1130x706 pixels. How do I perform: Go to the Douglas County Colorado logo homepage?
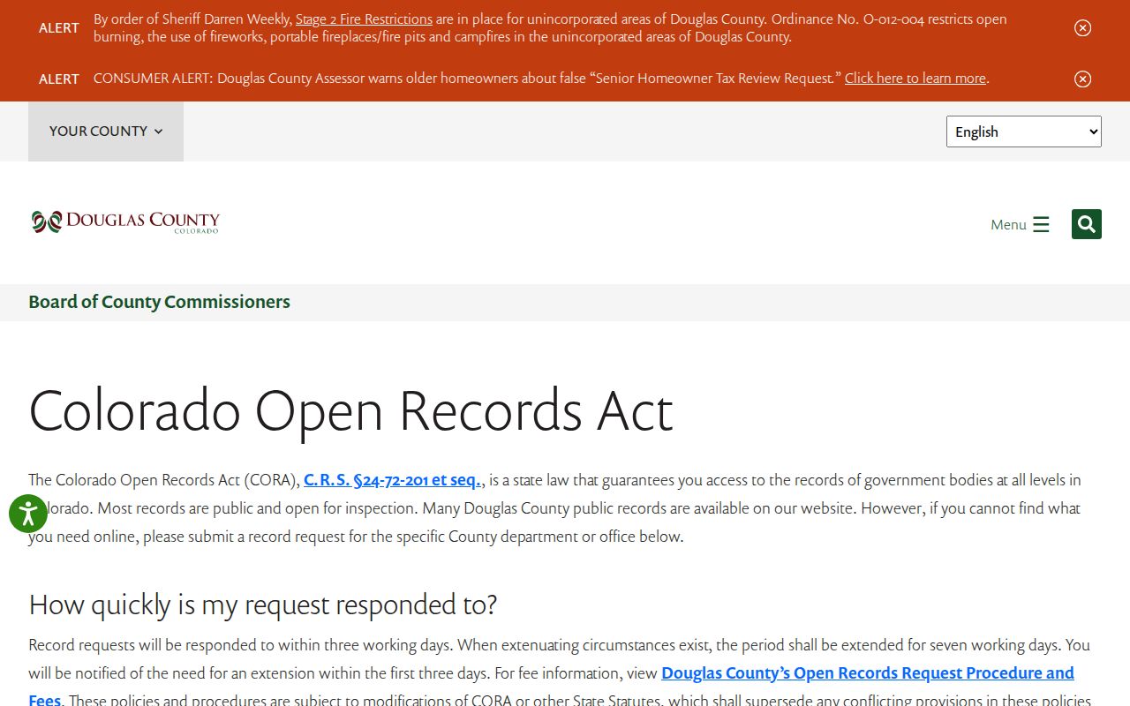point(125,222)
